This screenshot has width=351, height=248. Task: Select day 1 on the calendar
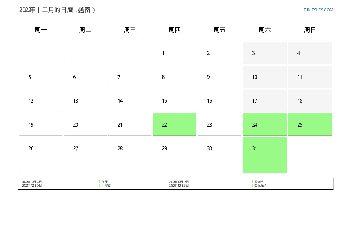click(175, 53)
